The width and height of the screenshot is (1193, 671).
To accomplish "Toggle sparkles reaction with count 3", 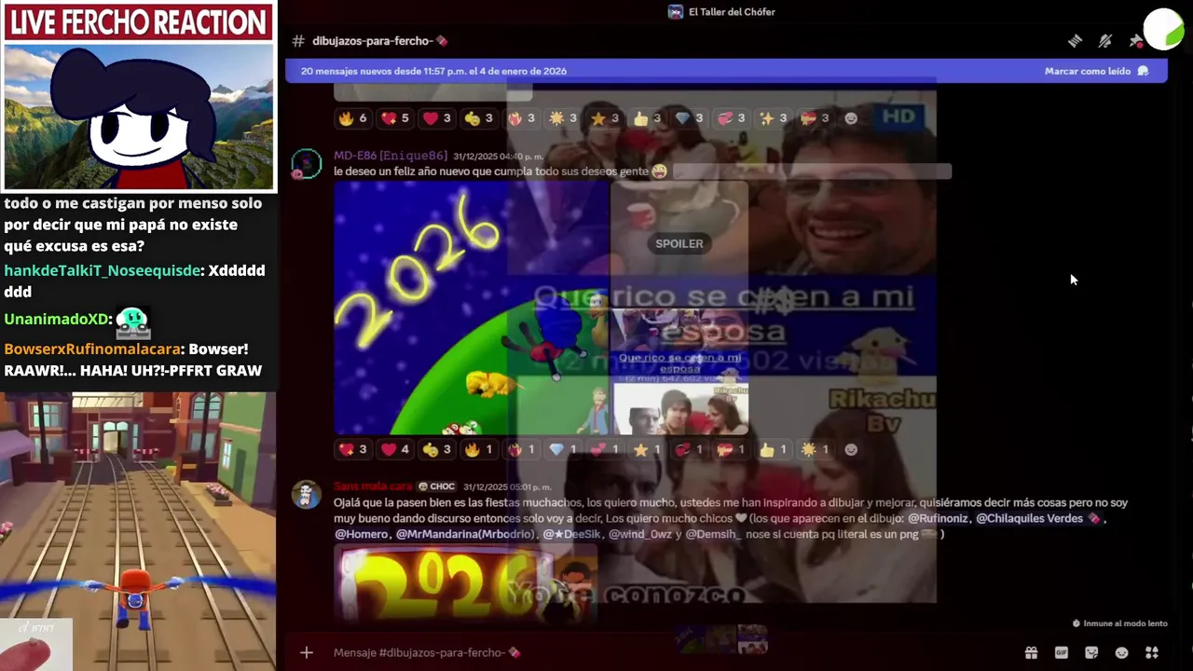I will click(x=773, y=118).
